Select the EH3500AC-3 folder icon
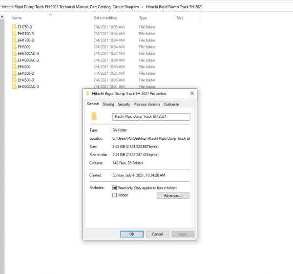Image resolution: width=293 pixels, height=274 pixels. point(14,53)
